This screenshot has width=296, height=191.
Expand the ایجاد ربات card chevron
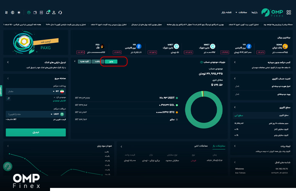pyautogui.click(x=235, y=146)
